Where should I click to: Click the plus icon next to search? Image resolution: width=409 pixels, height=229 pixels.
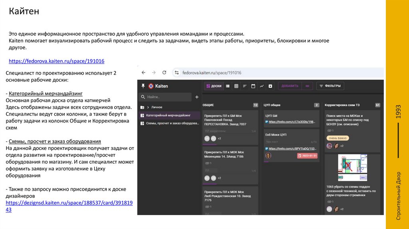click(197, 97)
